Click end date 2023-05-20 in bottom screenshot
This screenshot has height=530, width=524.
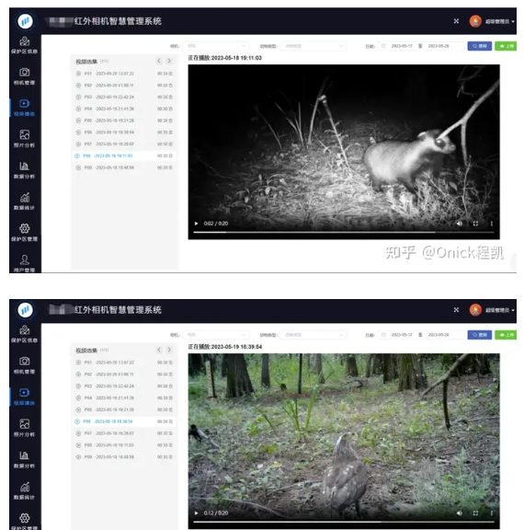coord(439,335)
